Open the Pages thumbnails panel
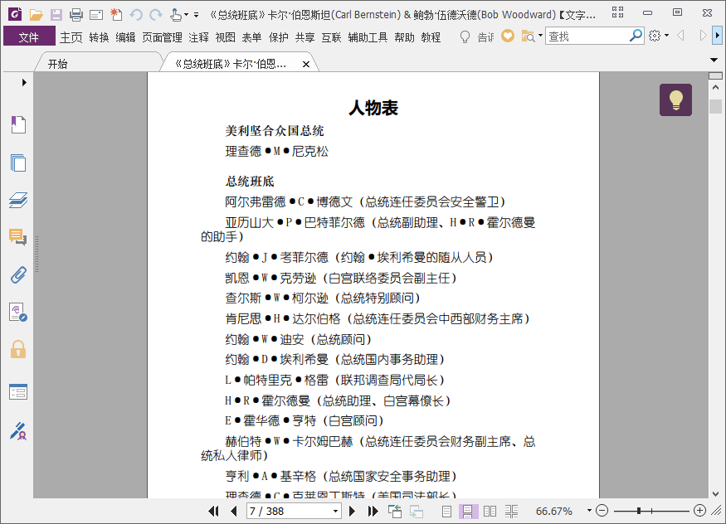 pos(18,163)
